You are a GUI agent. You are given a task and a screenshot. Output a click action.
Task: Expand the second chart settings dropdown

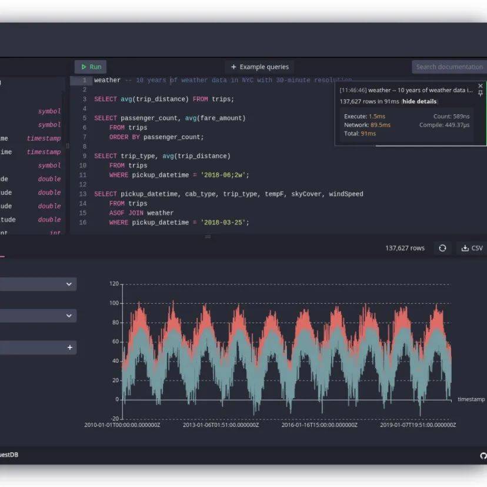(x=69, y=316)
